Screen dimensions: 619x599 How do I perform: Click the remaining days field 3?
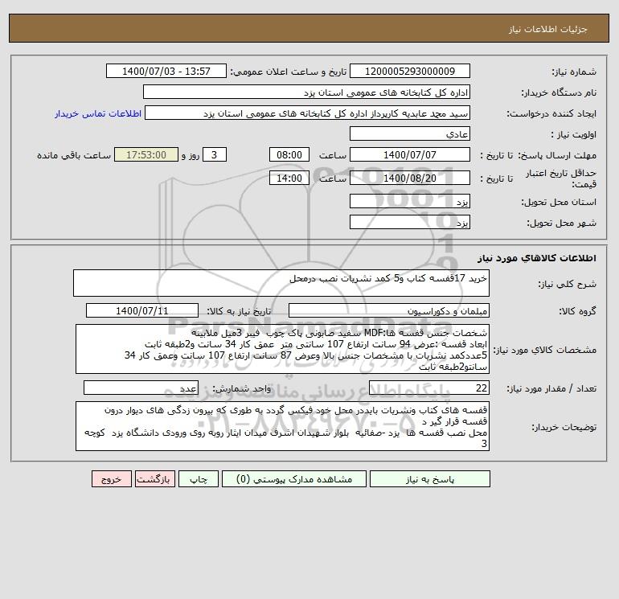[x=215, y=155]
